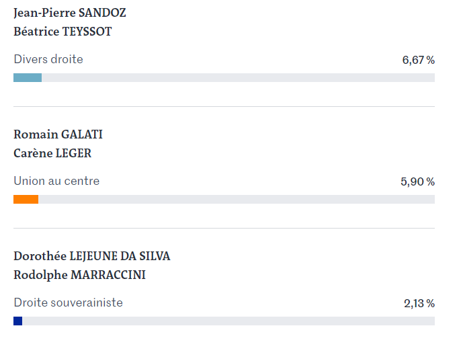Click the orange Union au centre bar
This screenshot has height=361, width=461.
26,199
